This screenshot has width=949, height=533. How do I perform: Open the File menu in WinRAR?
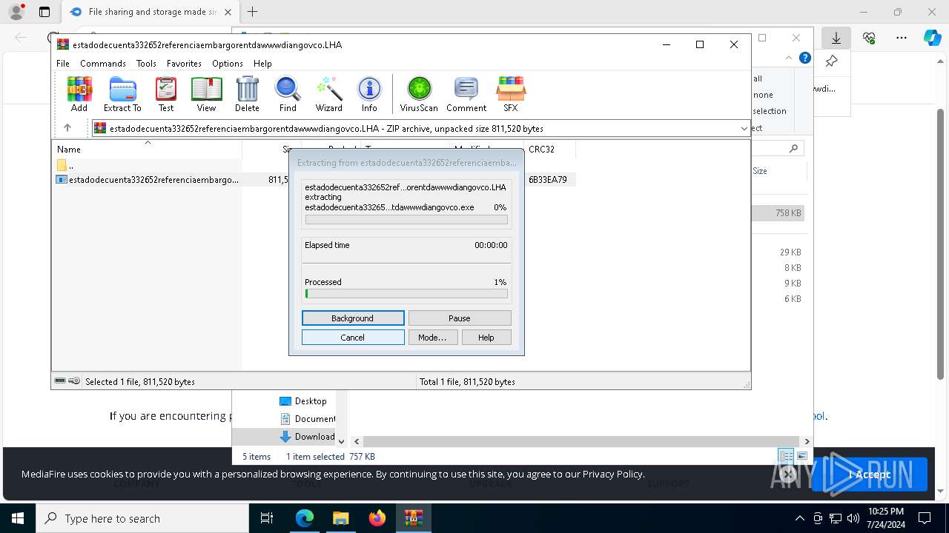click(63, 64)
